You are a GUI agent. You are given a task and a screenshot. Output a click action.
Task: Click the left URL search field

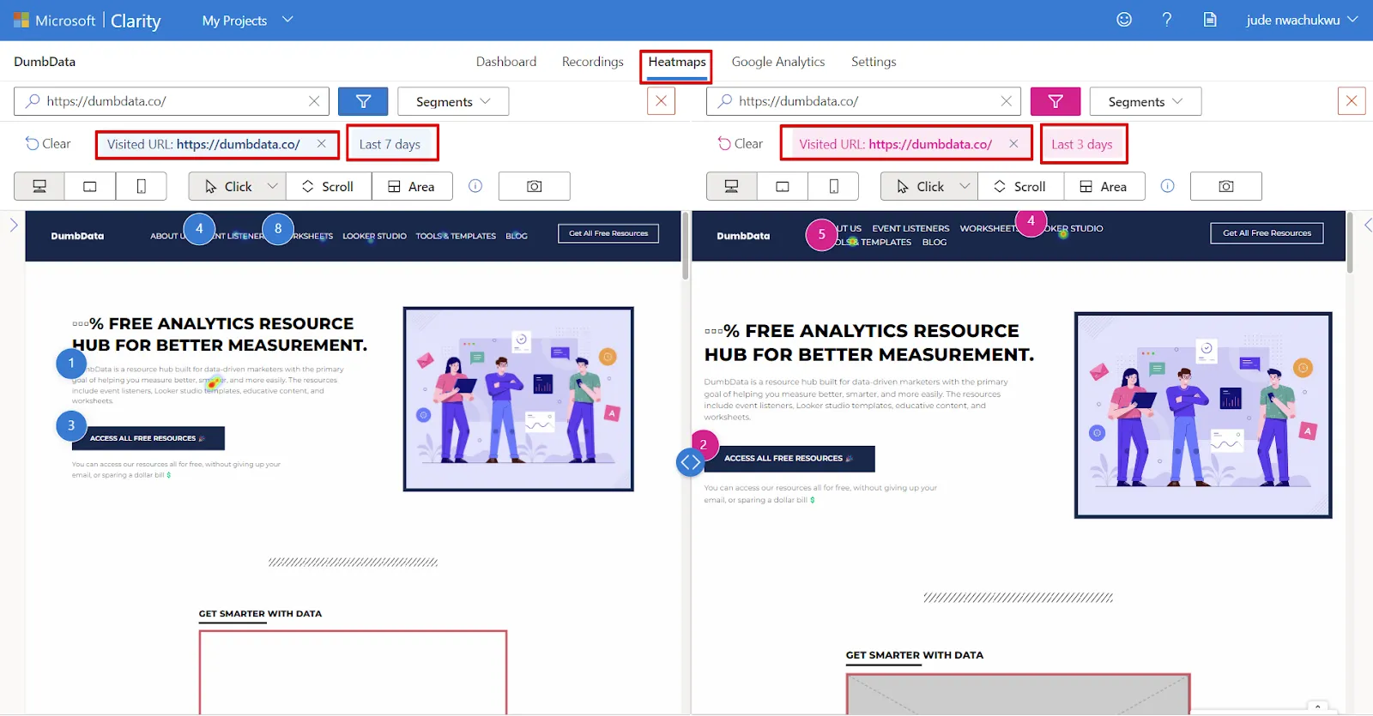(172, 101)
